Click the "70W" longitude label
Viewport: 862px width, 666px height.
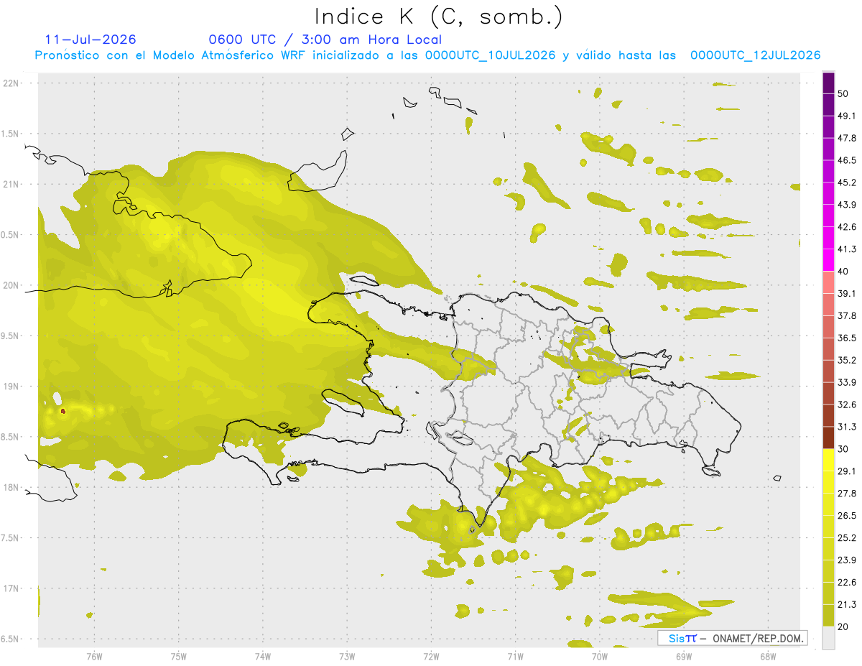coord(600,656)
